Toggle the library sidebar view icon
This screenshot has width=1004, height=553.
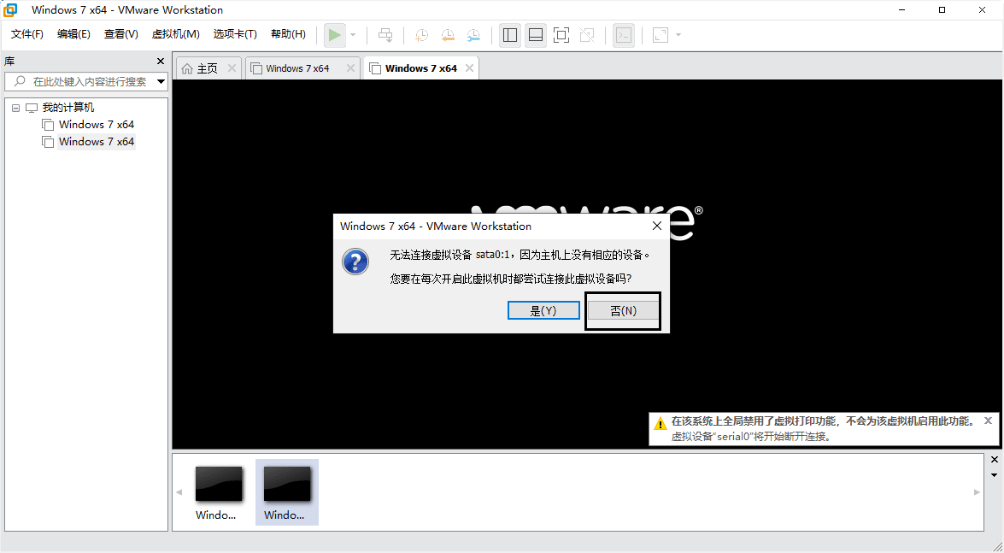pyautogui.click(x=510, y=35)
